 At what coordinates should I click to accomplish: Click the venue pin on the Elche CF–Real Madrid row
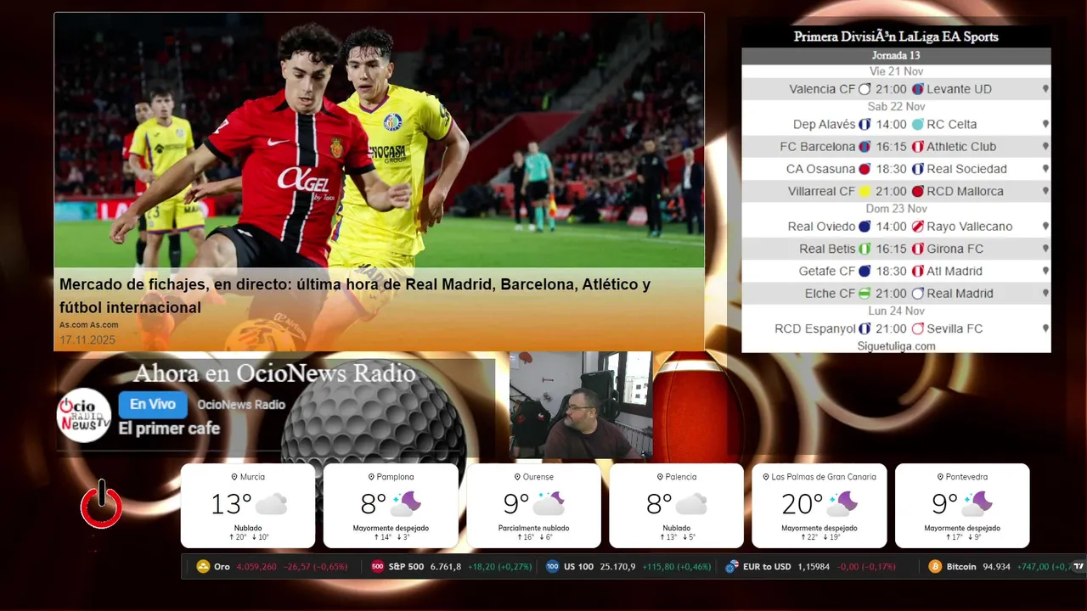1045,294
